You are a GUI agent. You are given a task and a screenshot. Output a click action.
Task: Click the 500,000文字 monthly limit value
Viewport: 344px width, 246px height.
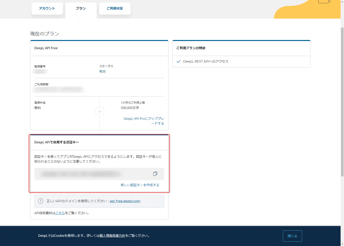(x=130, y=108)
